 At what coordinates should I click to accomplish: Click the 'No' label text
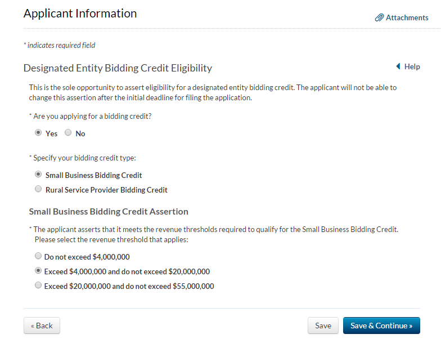click(80, 133)
